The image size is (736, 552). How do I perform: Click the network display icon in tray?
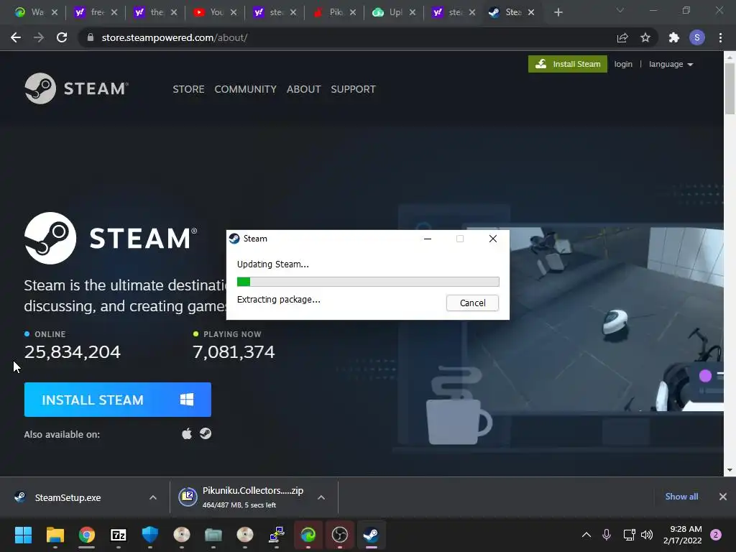click(x=629, y=534)
